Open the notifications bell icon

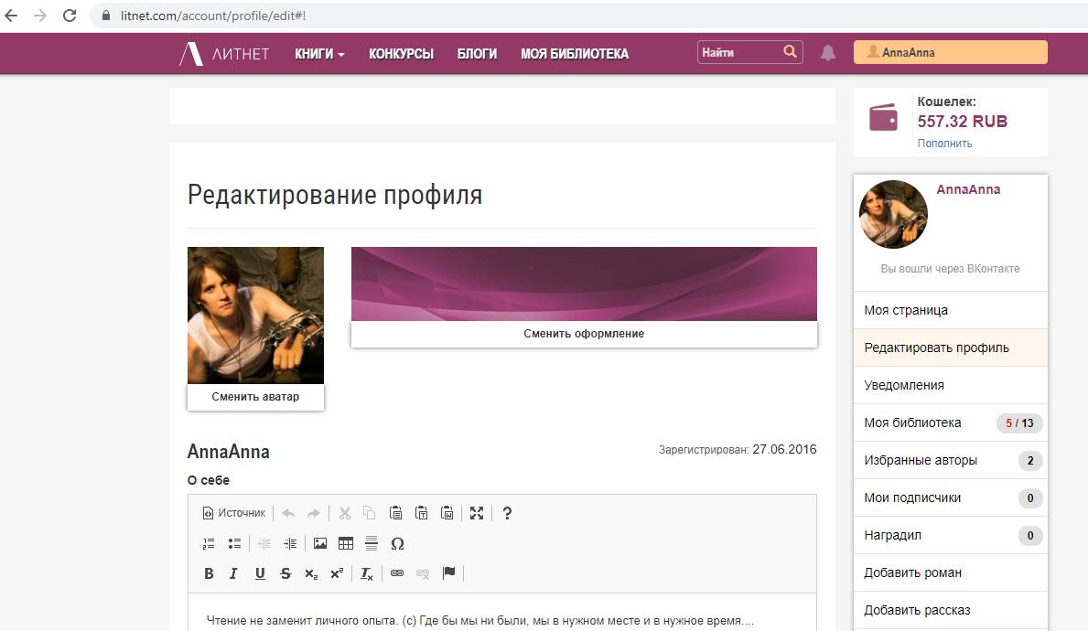tap(827, 53)
